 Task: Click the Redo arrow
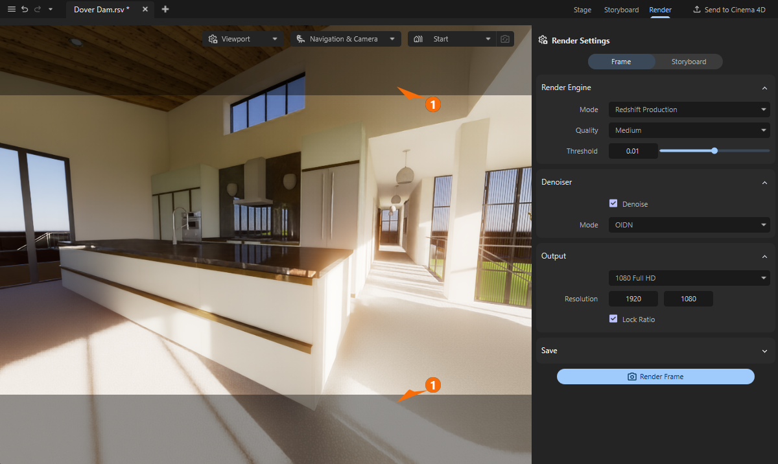pos(39,9)
